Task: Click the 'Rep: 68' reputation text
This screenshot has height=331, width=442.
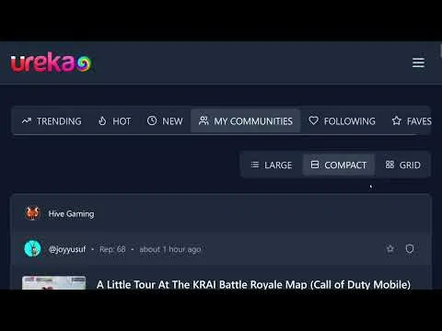Action: pyautogui.click(x=112, y=249)
